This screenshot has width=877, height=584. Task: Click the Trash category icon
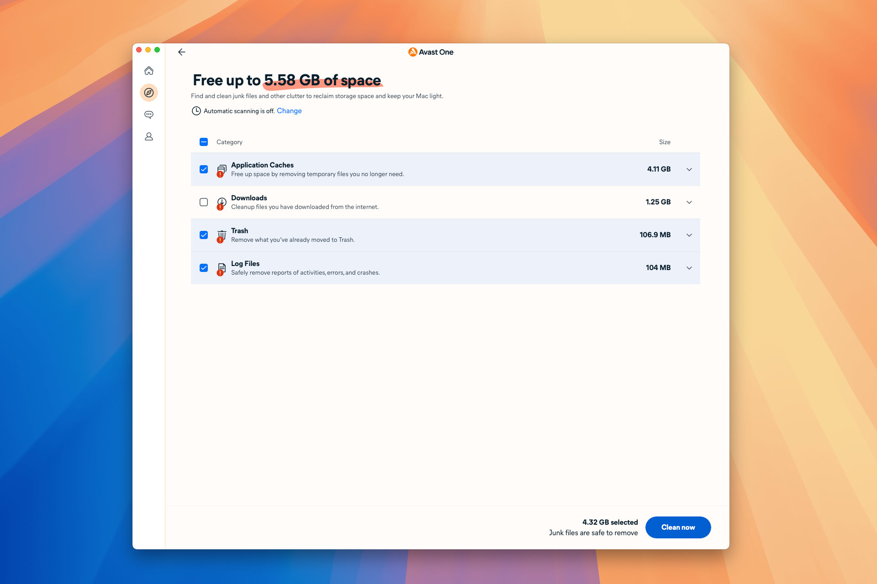pos(221,235)
